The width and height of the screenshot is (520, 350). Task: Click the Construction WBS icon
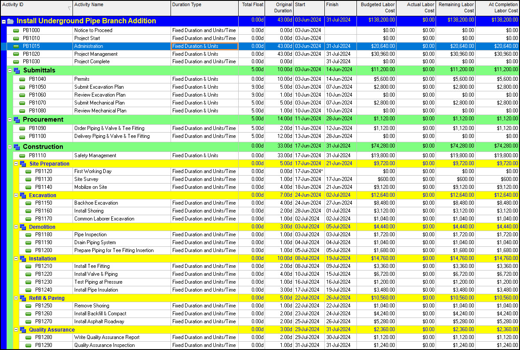[x=17, y=147]
